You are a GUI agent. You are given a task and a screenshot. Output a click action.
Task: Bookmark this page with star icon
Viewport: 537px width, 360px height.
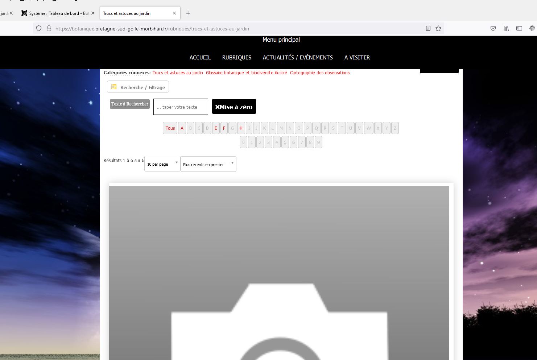(438, 28)
